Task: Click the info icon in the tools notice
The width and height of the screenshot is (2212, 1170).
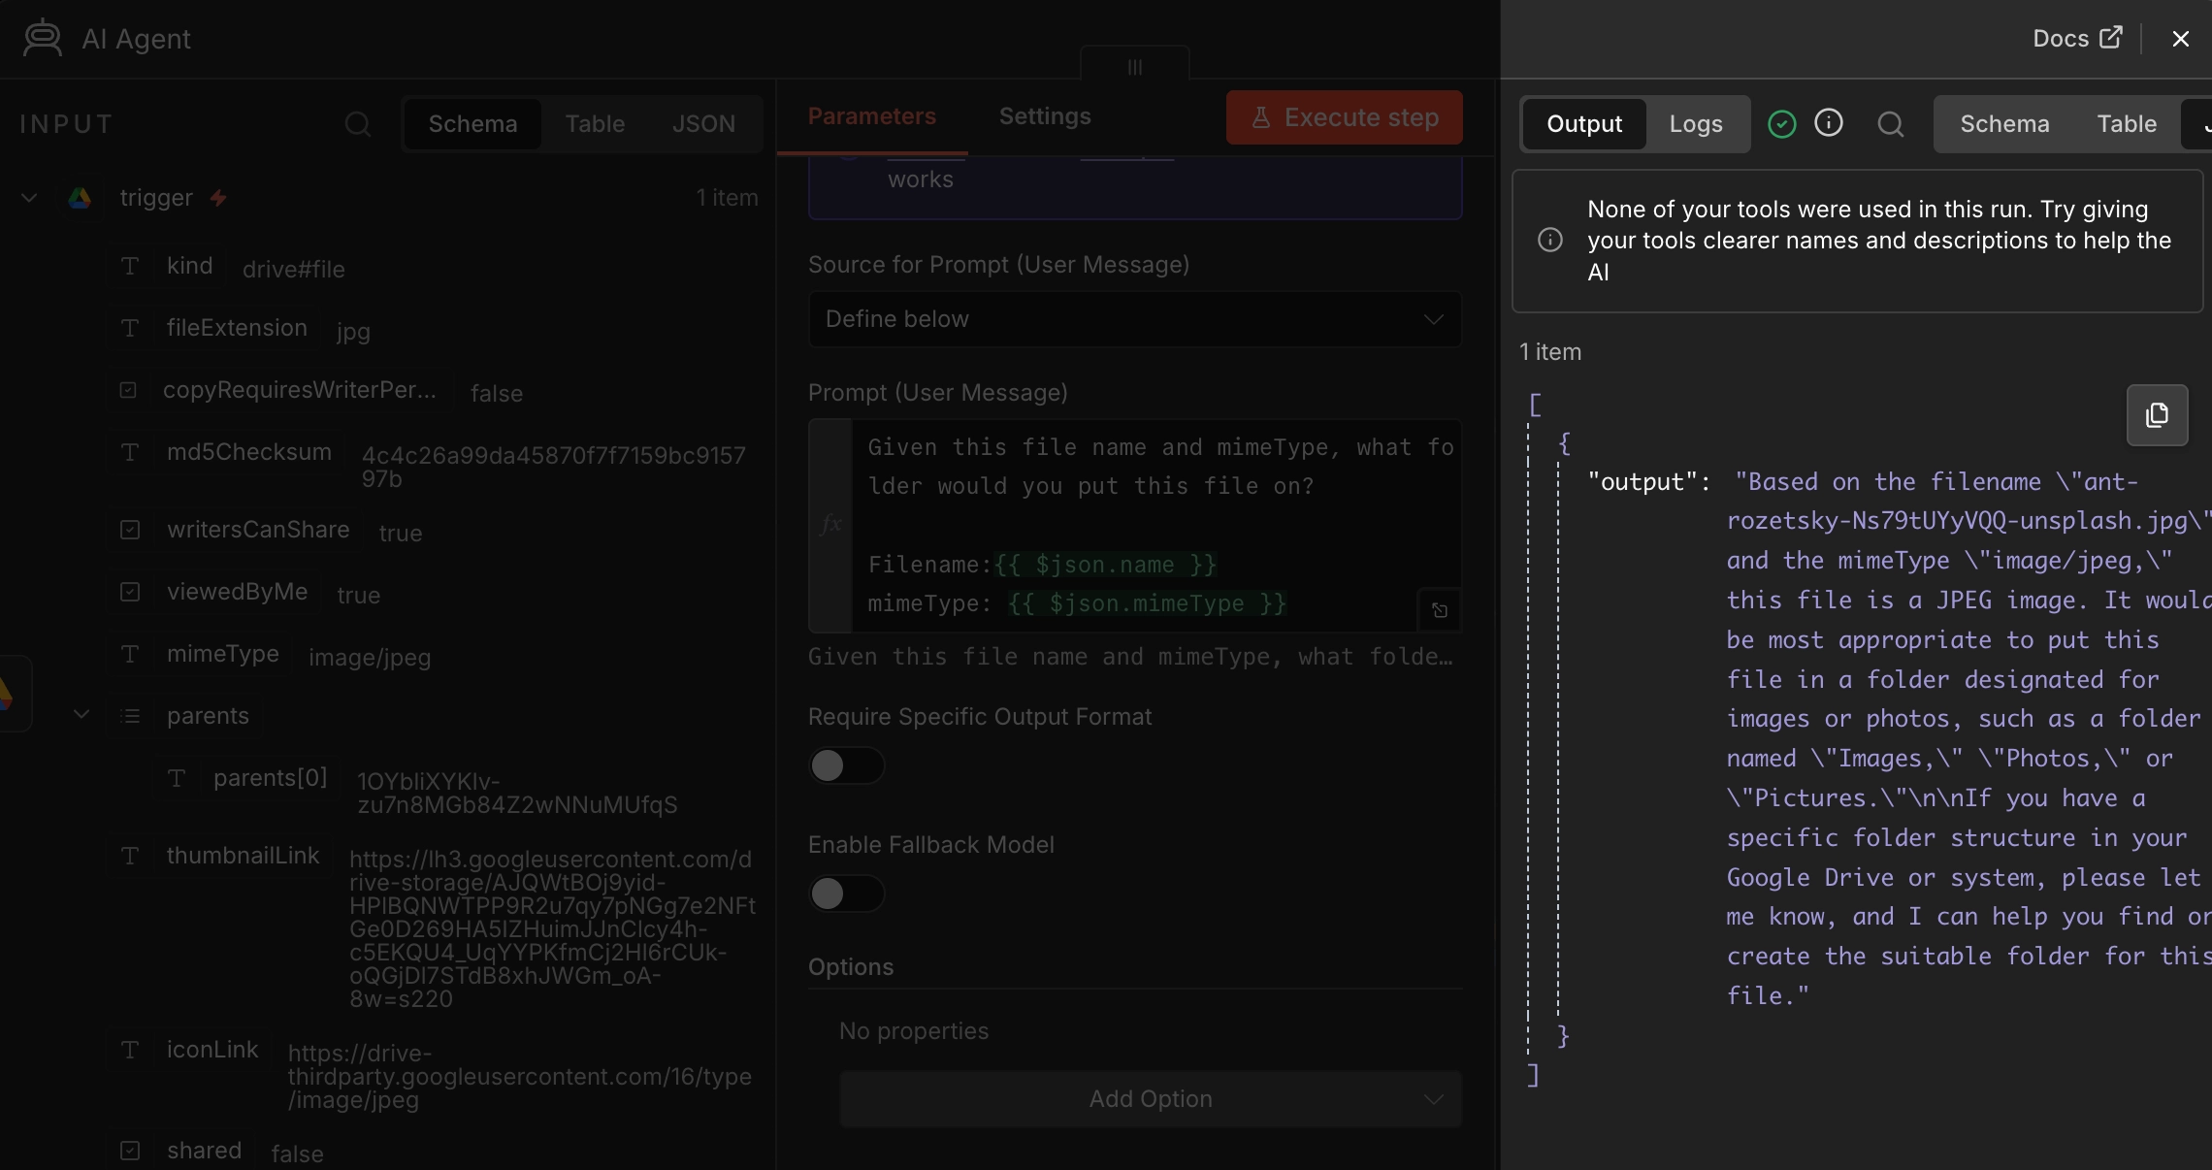Action: (x=1550, y=240)
